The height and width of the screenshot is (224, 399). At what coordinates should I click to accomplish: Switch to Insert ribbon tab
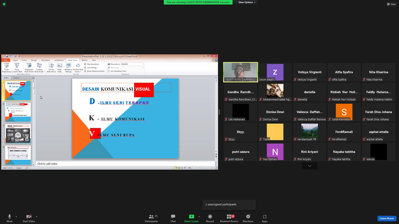click(x=24, y=60)
